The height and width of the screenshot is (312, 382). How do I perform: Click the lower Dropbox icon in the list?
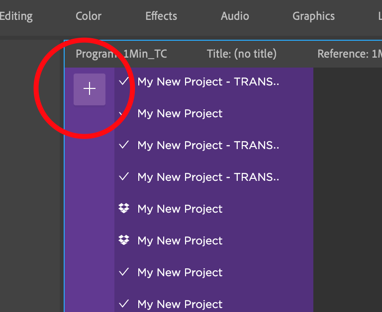(x=124, y=240)
